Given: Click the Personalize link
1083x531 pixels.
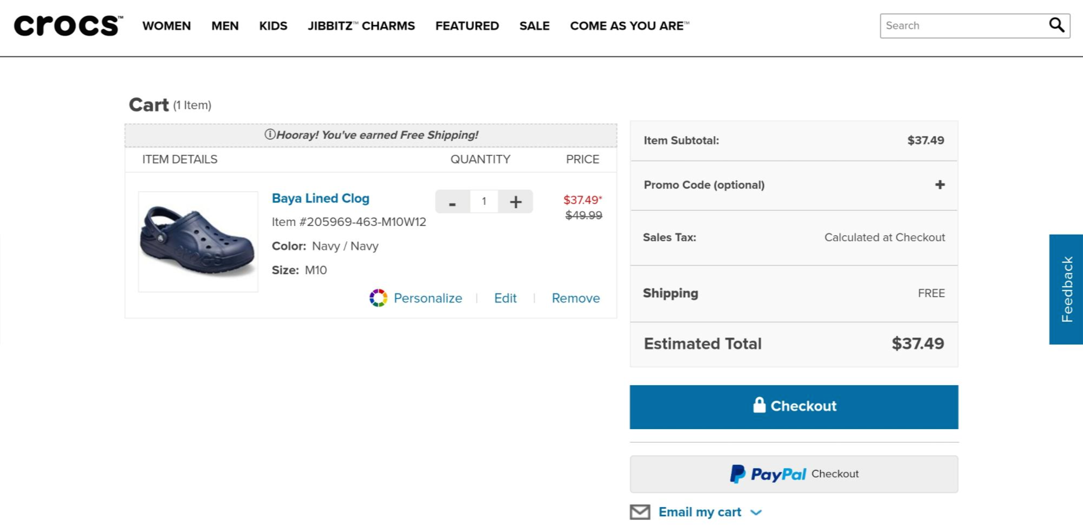Looking at the screenshot, I should click(x=428, y=298).
